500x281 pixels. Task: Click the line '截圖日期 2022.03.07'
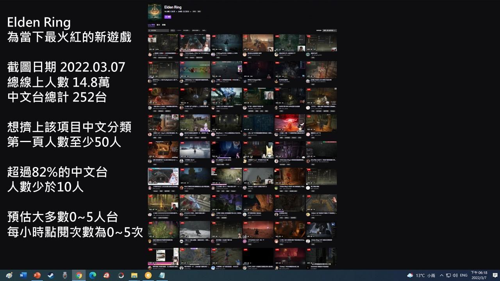point(66,67)
